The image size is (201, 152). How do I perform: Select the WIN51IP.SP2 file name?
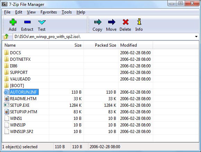[21, 131]
